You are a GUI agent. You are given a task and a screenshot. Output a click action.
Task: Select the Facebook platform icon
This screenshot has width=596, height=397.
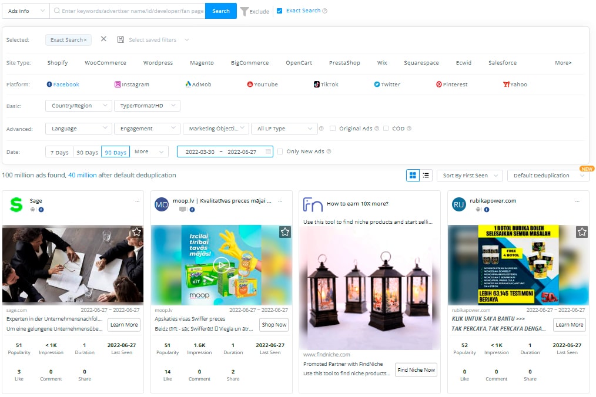coord(49,85)
